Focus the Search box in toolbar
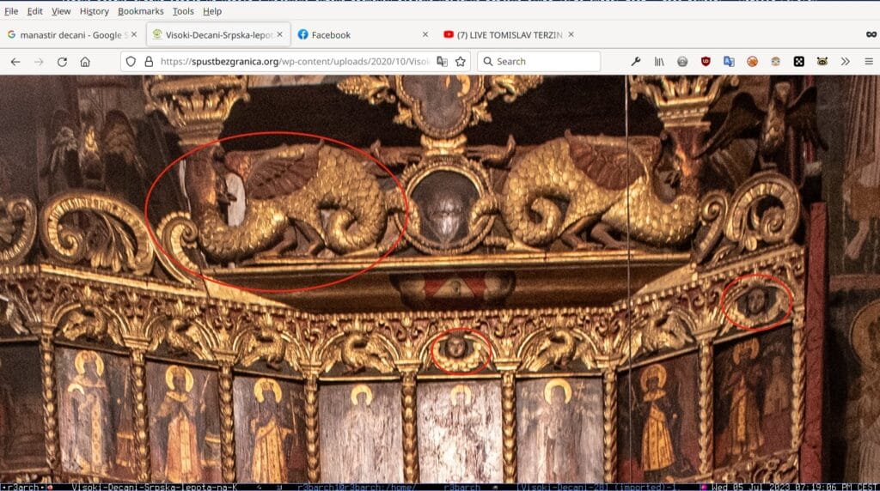 tap(539, 62)
